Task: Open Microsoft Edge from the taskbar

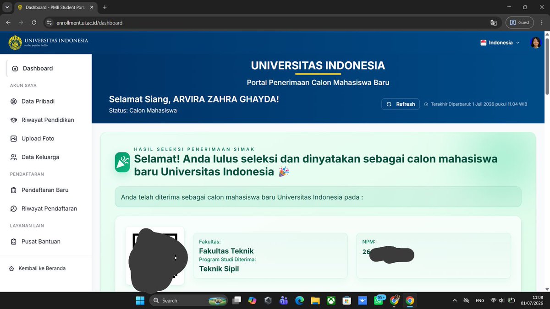Action: point(299,301)
